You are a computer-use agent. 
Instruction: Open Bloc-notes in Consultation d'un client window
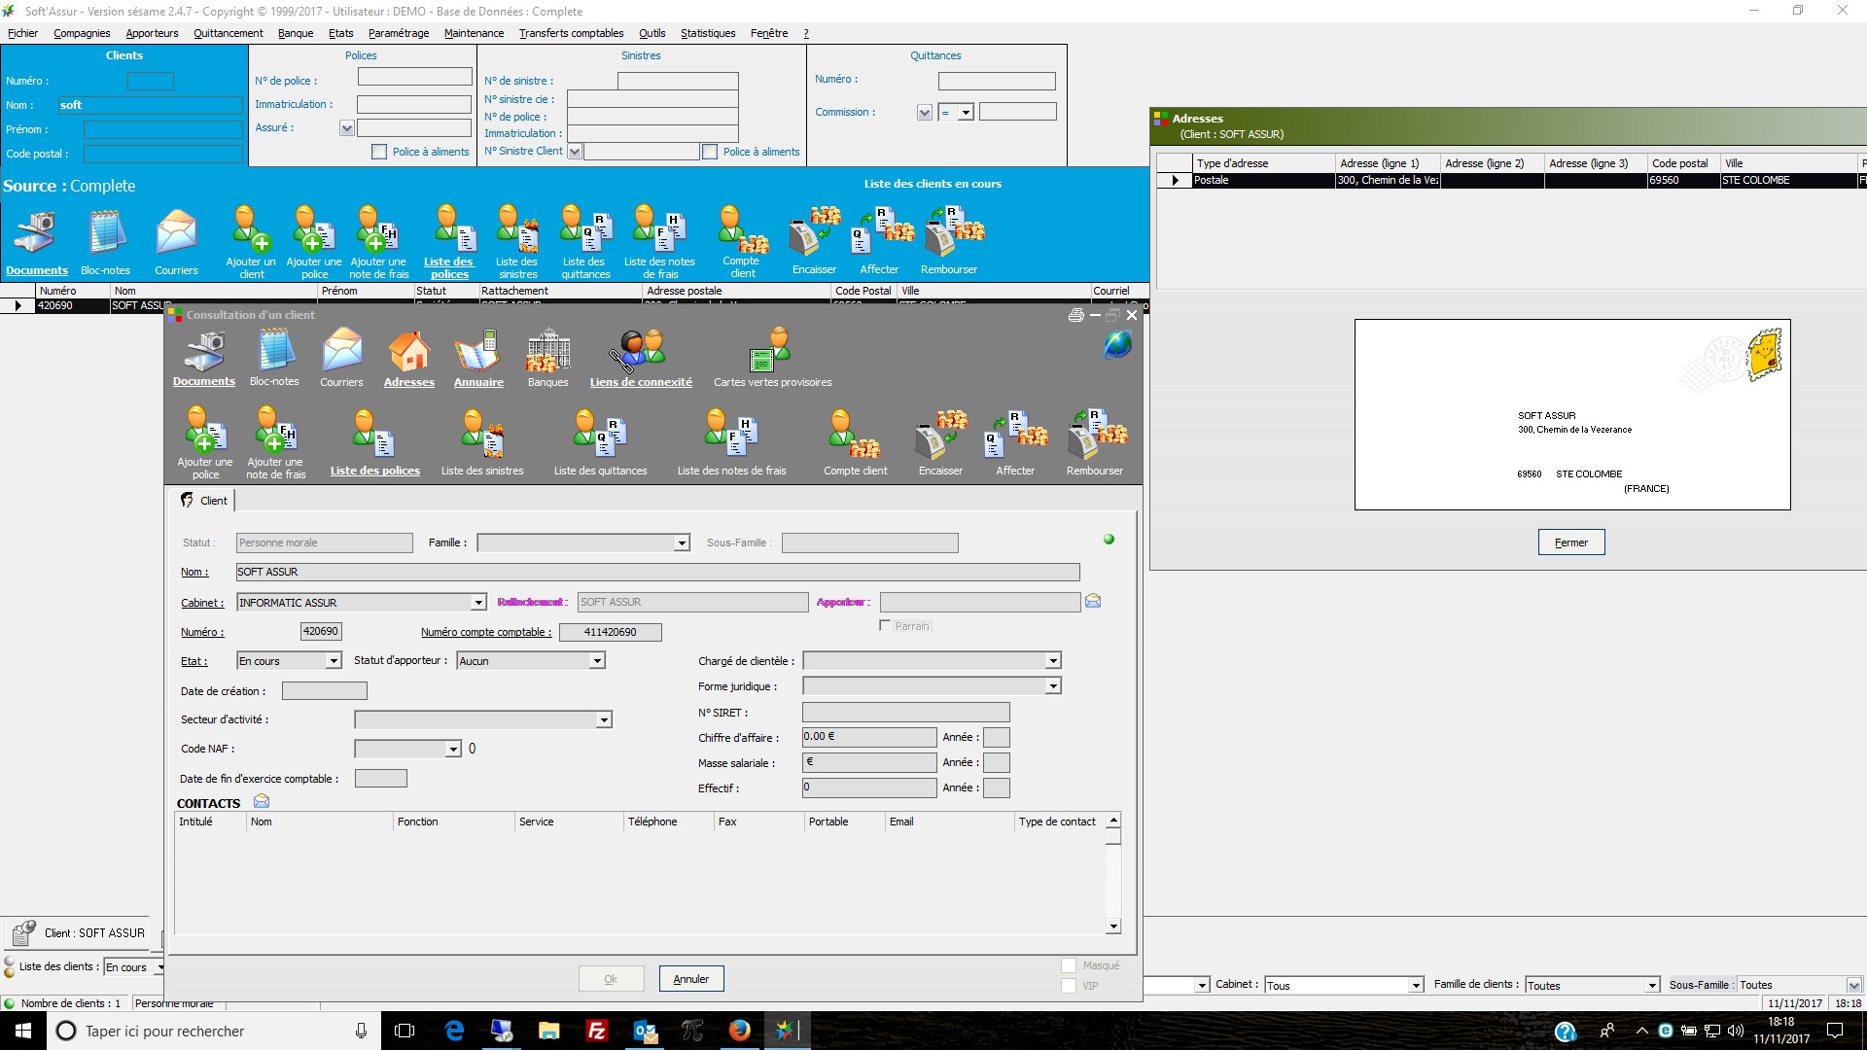[274, 359]
